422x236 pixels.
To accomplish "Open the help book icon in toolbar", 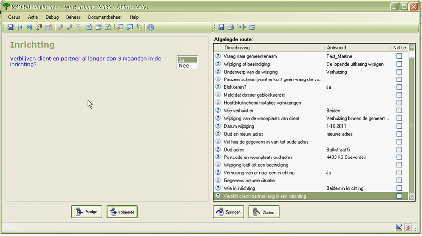I will coord(150,27).
